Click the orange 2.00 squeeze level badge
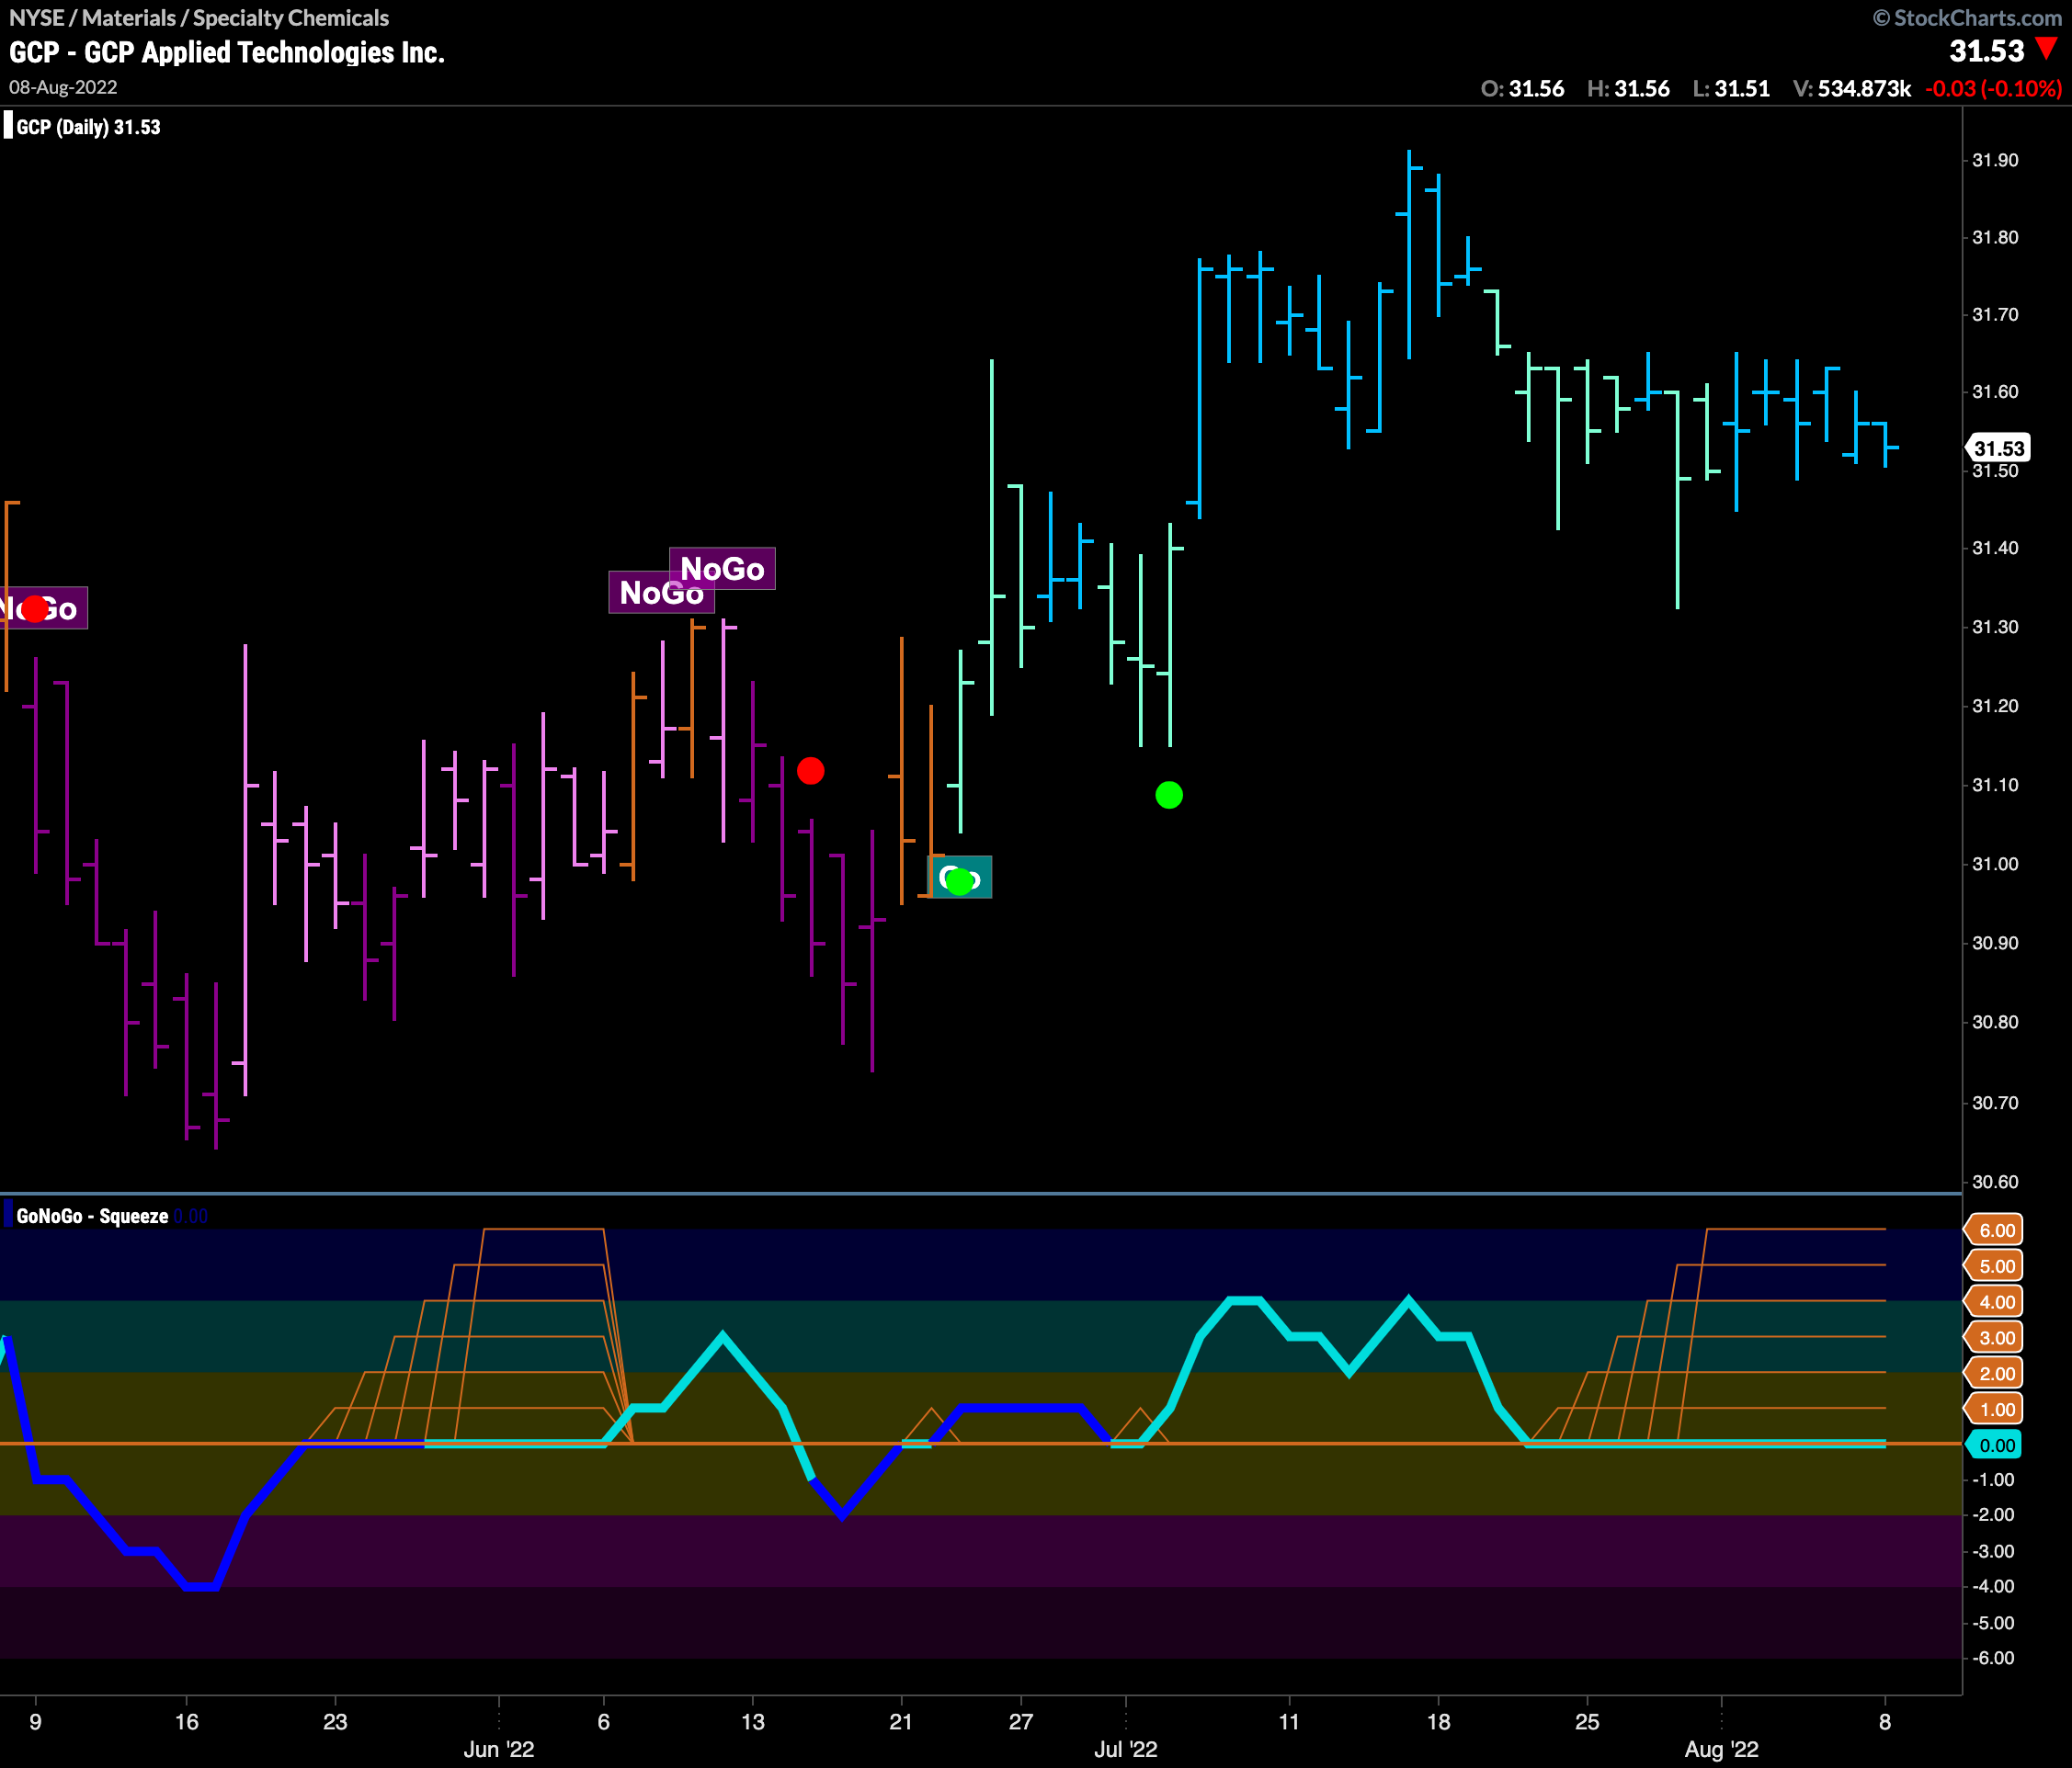The image size is (2072, 1768). (1995, 1373)
